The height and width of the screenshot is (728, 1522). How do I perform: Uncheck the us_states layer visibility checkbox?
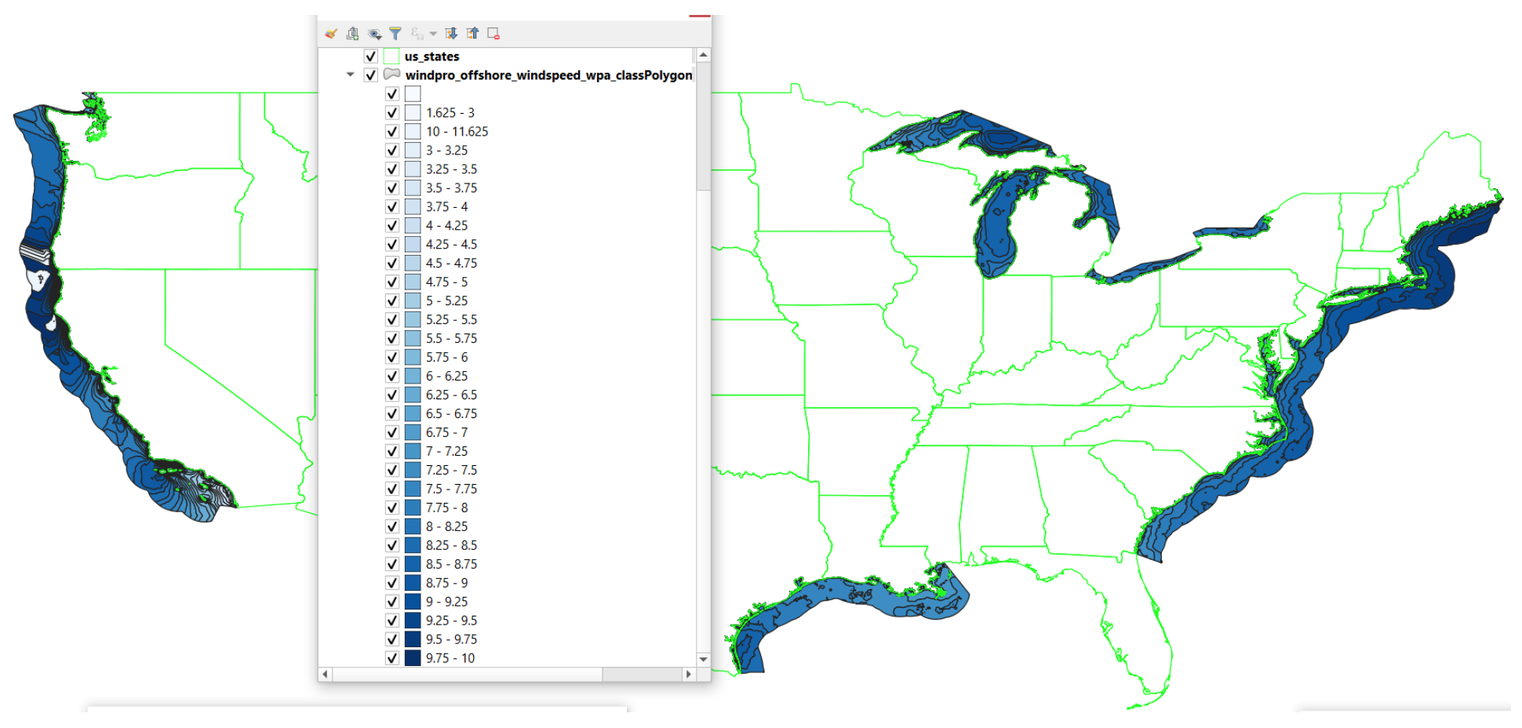pyautogui.click(x=371, y=56)
